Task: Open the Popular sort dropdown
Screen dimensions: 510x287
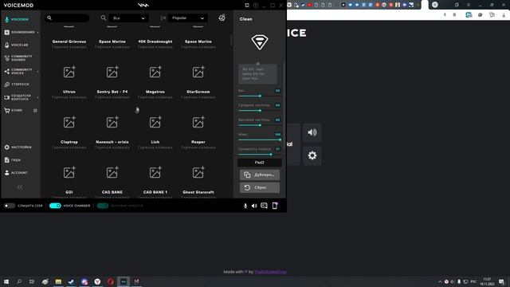Action: tap(188, 18)
